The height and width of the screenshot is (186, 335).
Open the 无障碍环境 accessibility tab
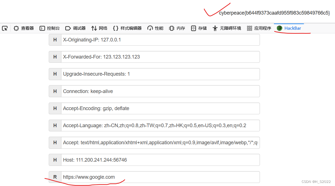click(x=227, y=28)
